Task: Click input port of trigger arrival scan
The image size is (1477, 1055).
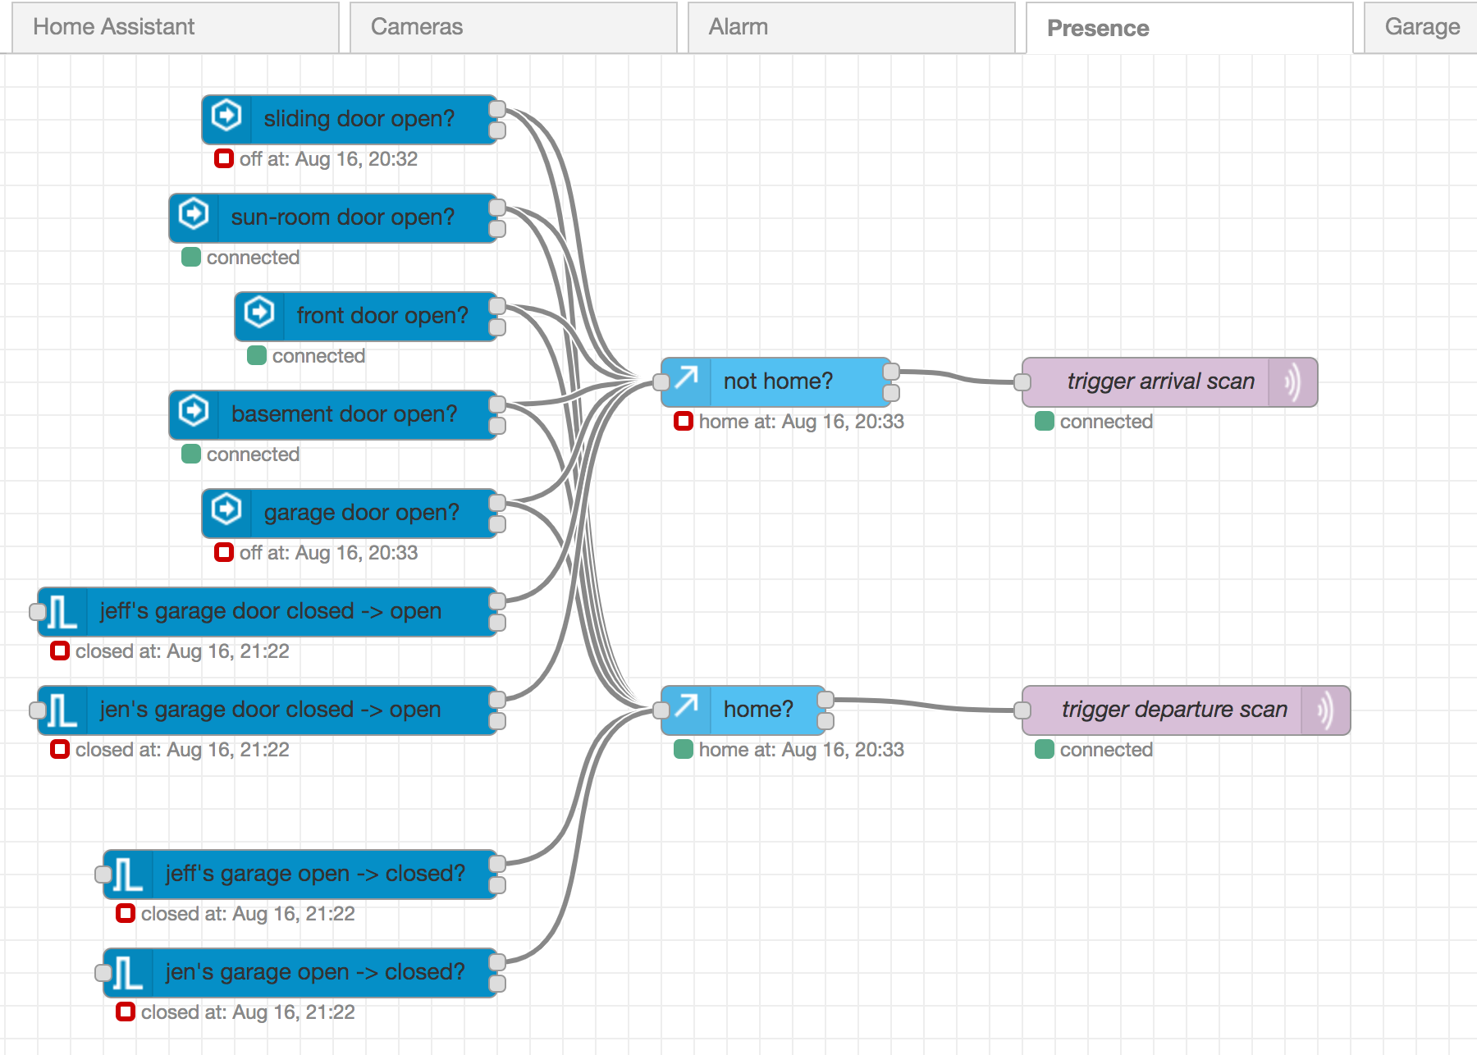Action: coord(1022,382)
